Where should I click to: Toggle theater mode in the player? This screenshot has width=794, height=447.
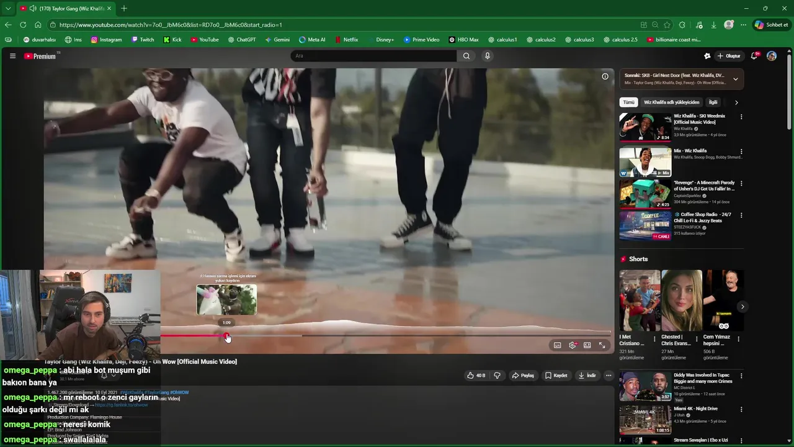pos(587,345)
